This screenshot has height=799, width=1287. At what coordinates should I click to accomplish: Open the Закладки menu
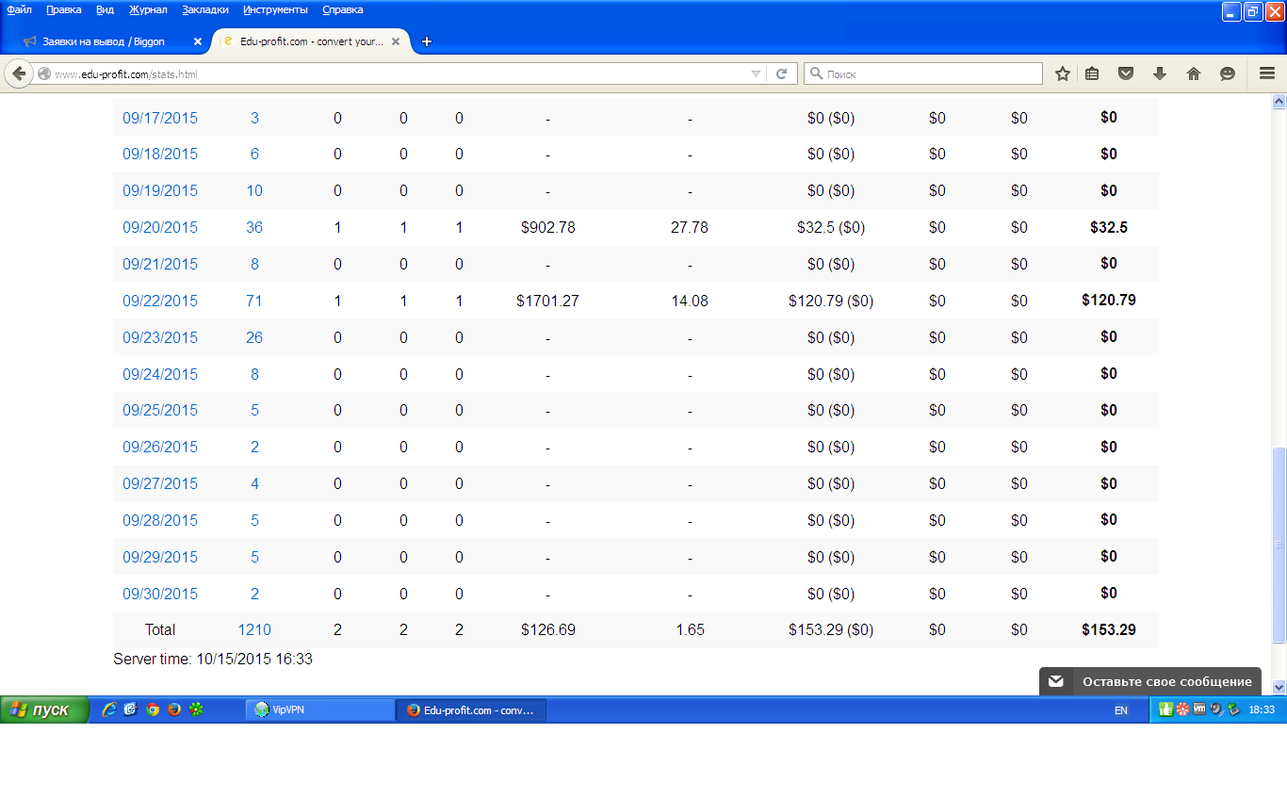[204, 9]
